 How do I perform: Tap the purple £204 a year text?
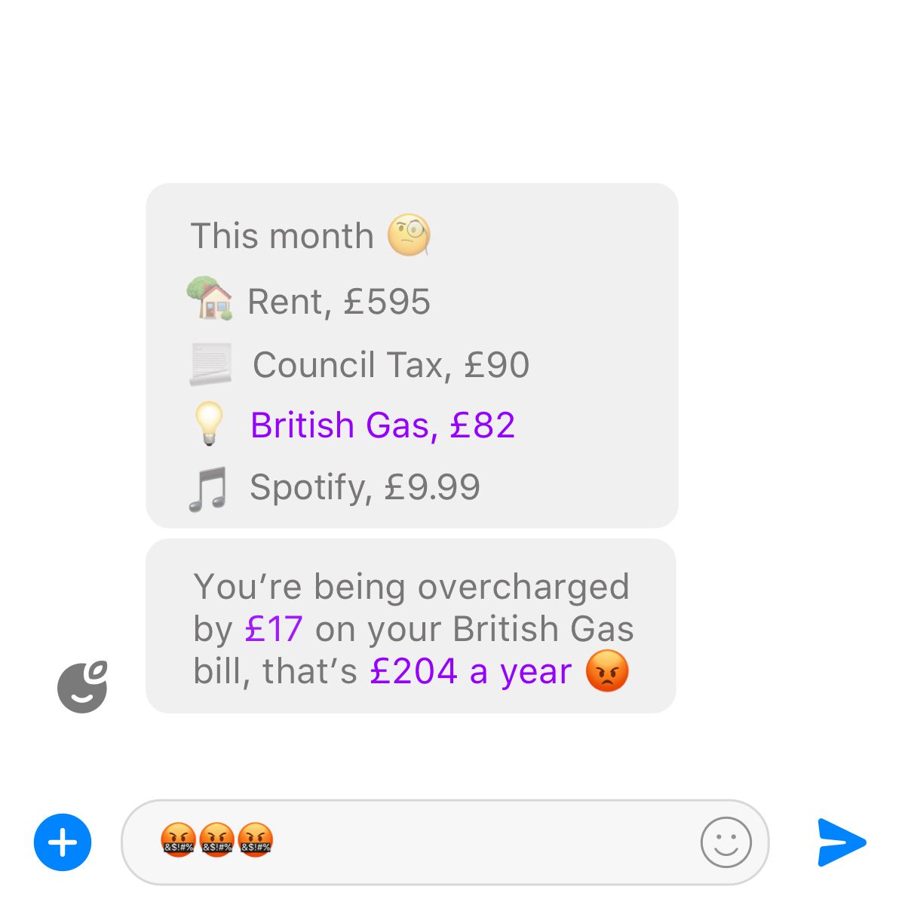tap(471, 670)
